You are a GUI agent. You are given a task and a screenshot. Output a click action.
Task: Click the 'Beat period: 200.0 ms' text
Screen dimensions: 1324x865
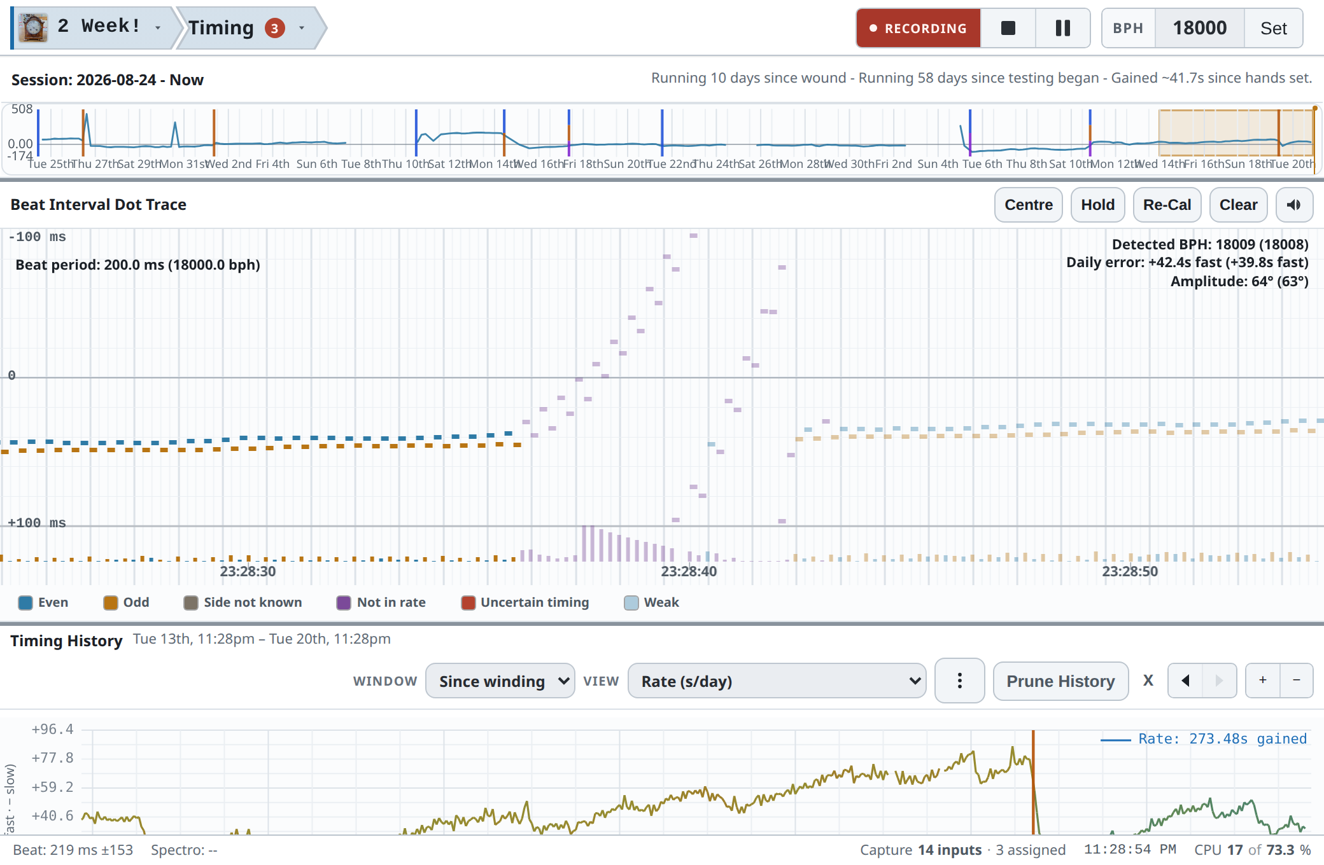tap(137, 265)
